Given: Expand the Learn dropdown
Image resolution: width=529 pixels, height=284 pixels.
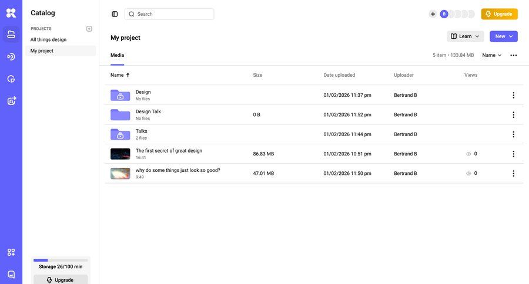Looking at the screenshot, I should coord(465,36).
